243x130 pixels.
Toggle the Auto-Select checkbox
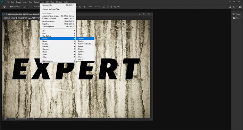pos(11,7)
